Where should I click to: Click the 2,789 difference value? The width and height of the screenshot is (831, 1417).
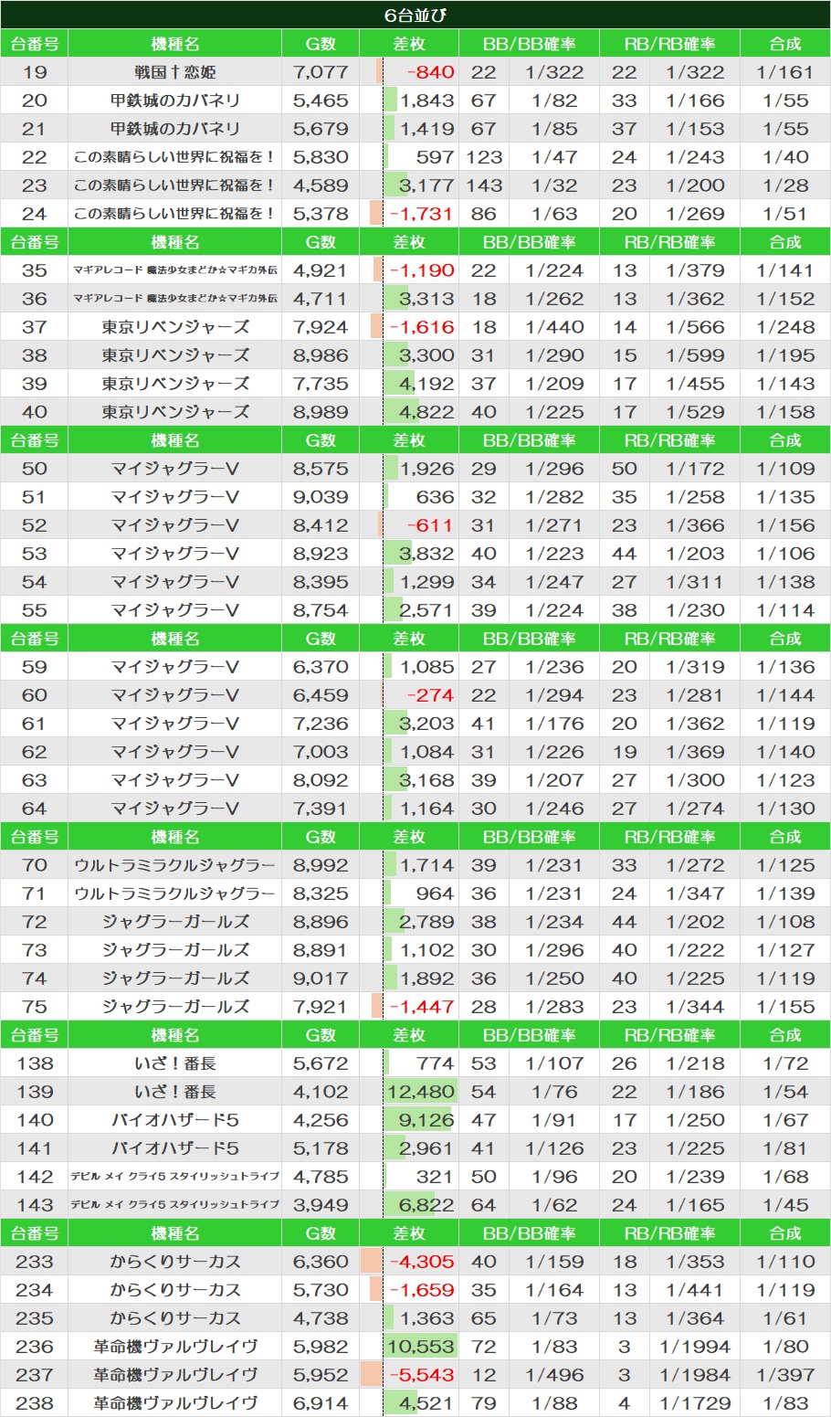tap(426, 922)
